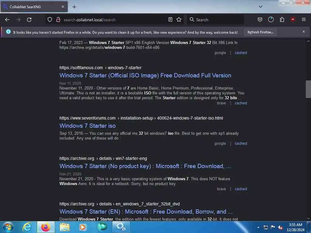The width and height of the screenshot is (311, 233).
Task: Click the muted volume tray icon
Action: (280, 227)
